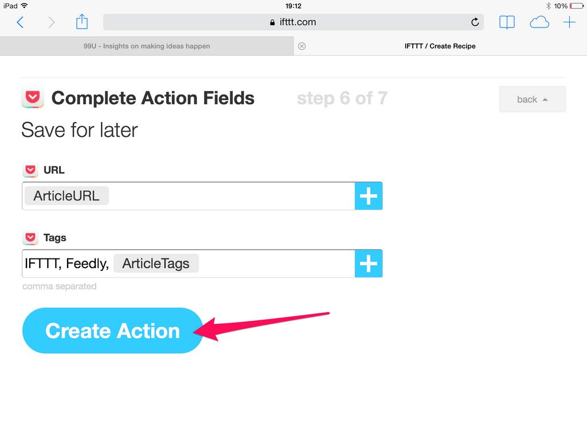Tap the ifttt.com address bar
Screen dimensions: 587x440
click(x=292, y=22)
